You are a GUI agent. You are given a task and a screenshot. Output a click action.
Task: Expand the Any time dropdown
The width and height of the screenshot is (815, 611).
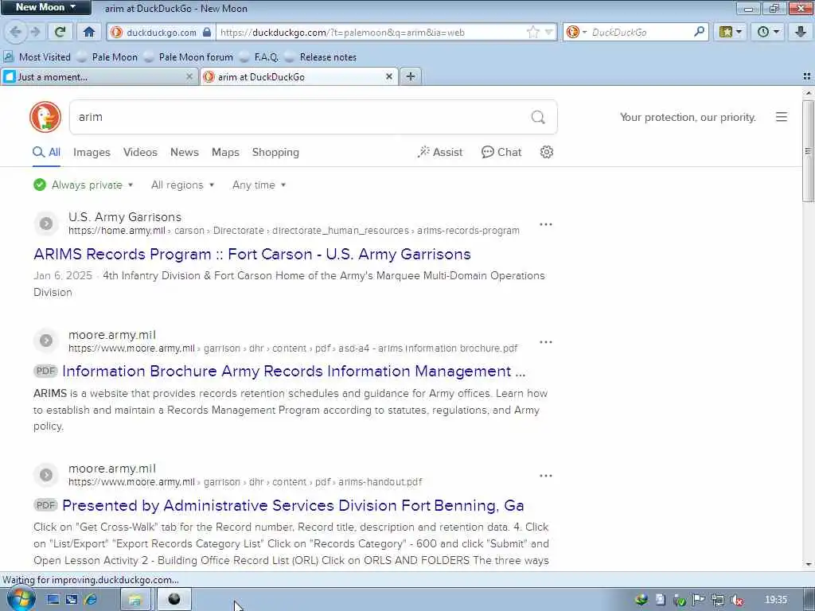(x=259, y=185)
